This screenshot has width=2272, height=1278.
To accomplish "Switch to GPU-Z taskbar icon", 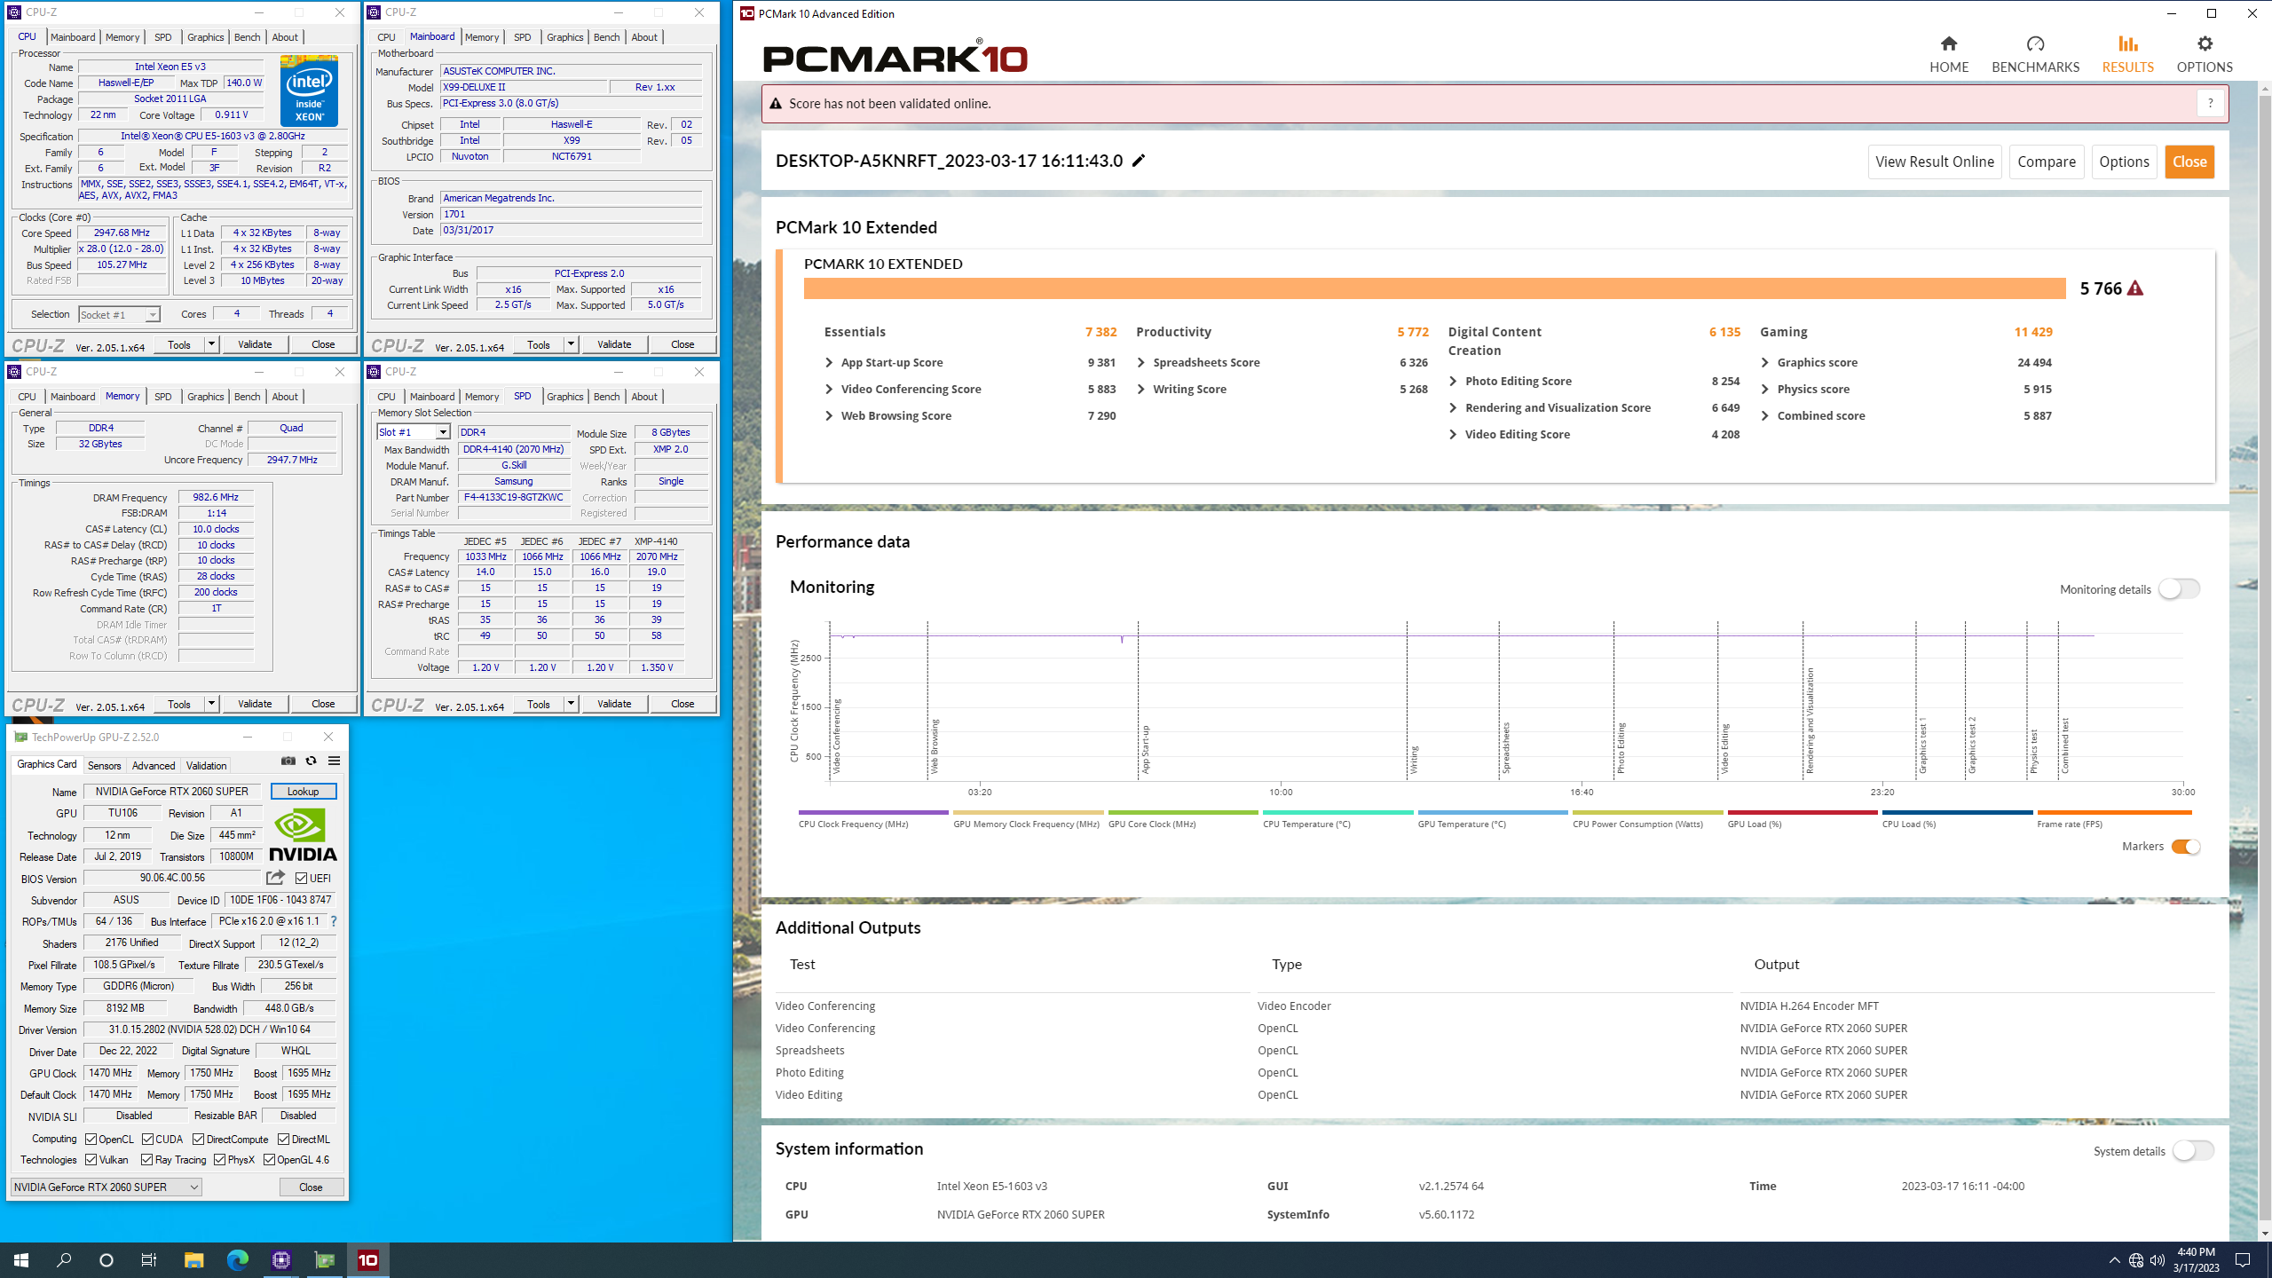I will point(324,1259).
